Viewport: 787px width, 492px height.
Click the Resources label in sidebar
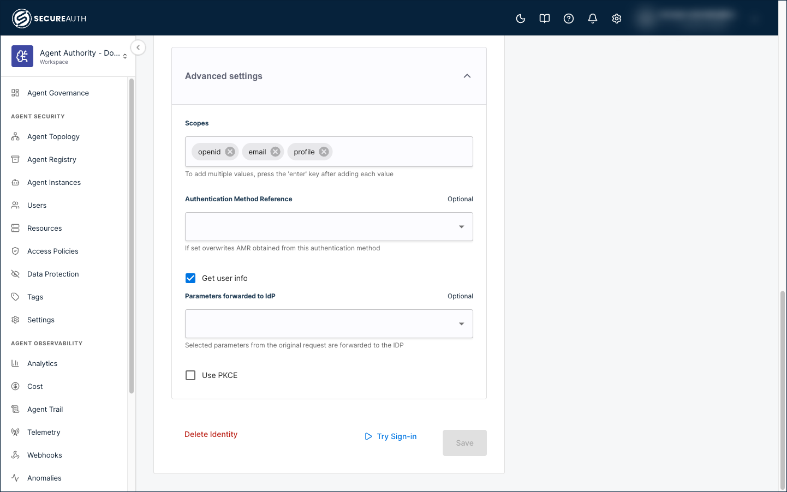45,228
